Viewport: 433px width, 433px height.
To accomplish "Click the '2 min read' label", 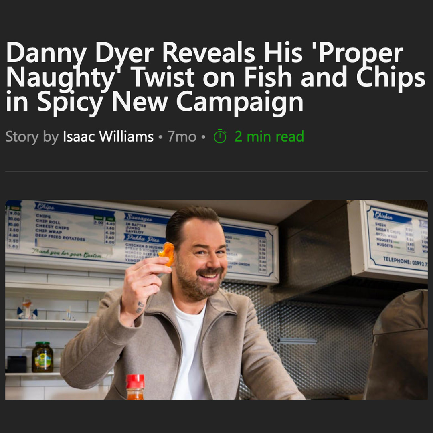I will [x=269, y=136].
